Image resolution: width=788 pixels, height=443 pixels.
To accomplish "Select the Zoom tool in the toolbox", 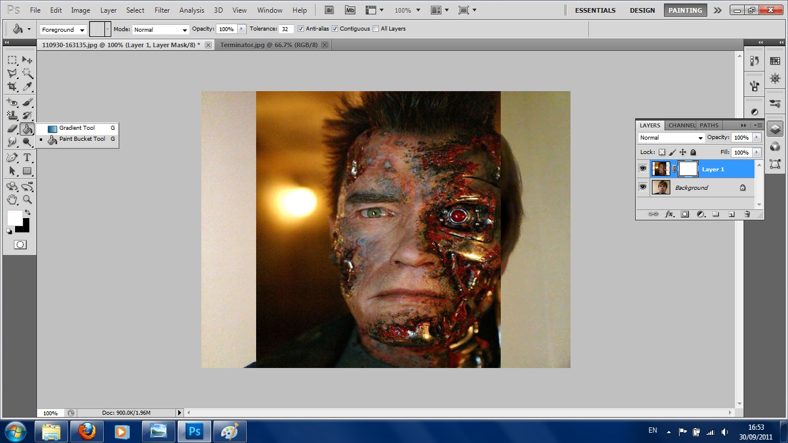I will click(27, 200).
